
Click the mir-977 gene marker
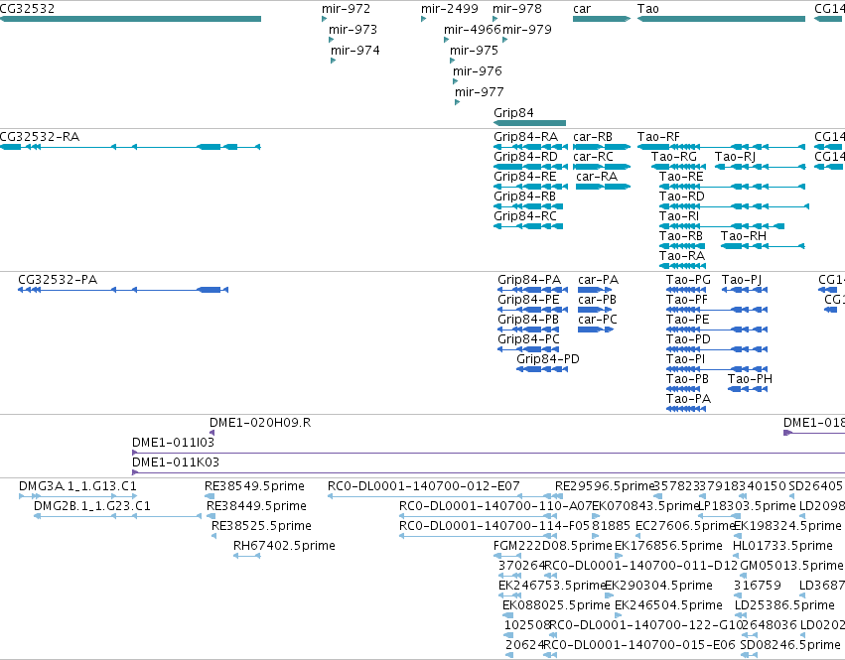pos(458,102)
